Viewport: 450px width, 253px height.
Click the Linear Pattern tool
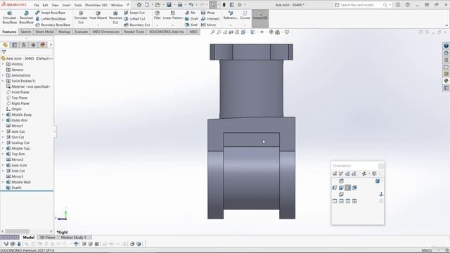[x=173, y=15]
